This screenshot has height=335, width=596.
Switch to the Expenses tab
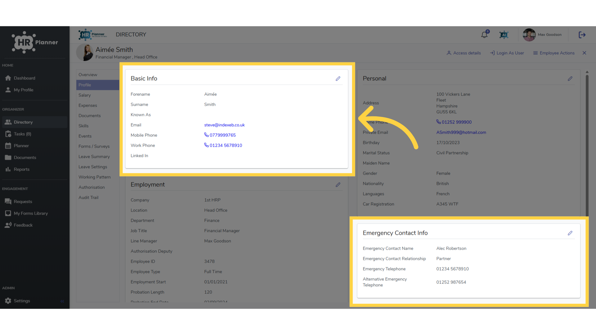[98, 105]
